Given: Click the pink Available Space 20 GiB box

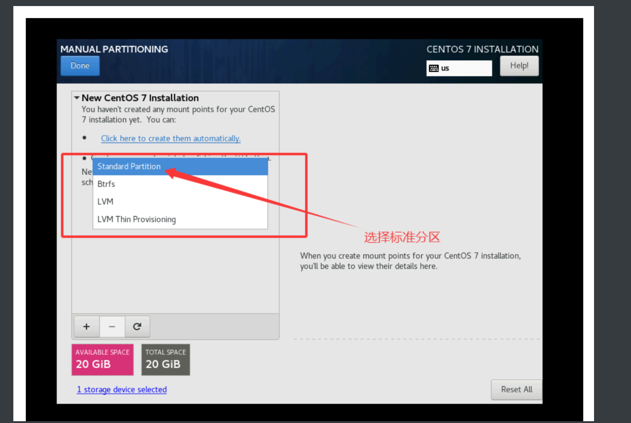Looking at the screenshot, I should click(x=102, y=359).
